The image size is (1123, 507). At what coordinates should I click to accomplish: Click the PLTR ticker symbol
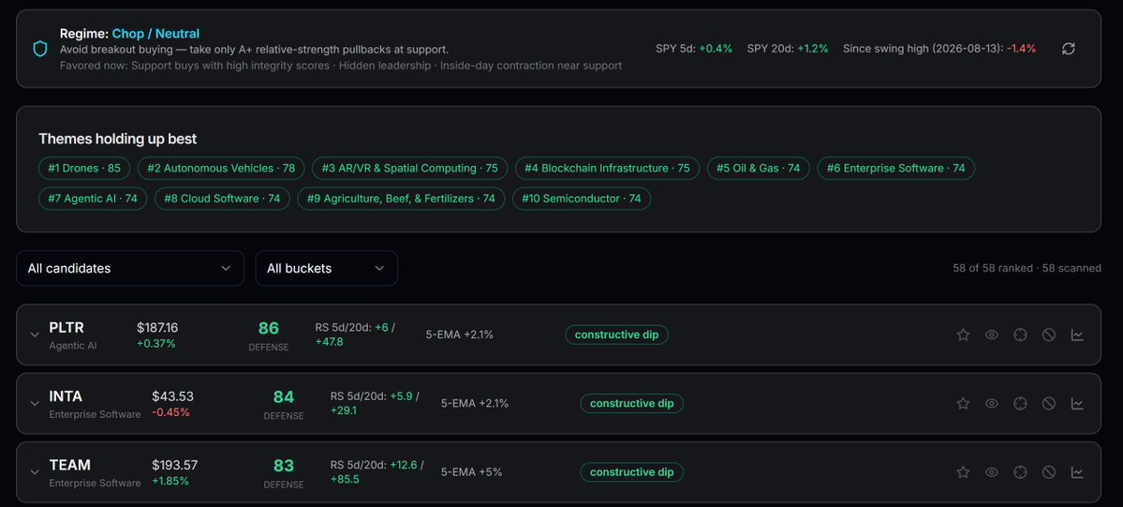pos(66,328)
